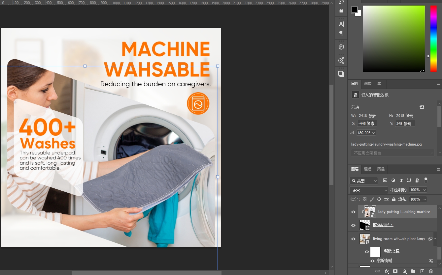Add a layer style via fx icon
Image resolution: width=442 pixels, height=275 pixels.
[387, 271]
